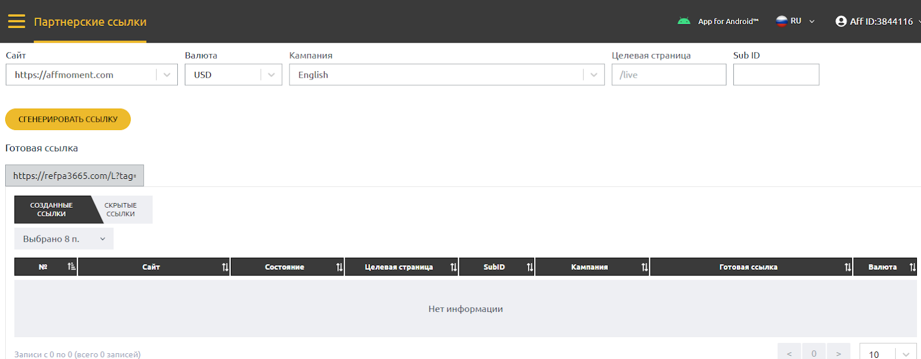
Task: Click Сгенерировать ссылку button
Action: click(68, 119)
